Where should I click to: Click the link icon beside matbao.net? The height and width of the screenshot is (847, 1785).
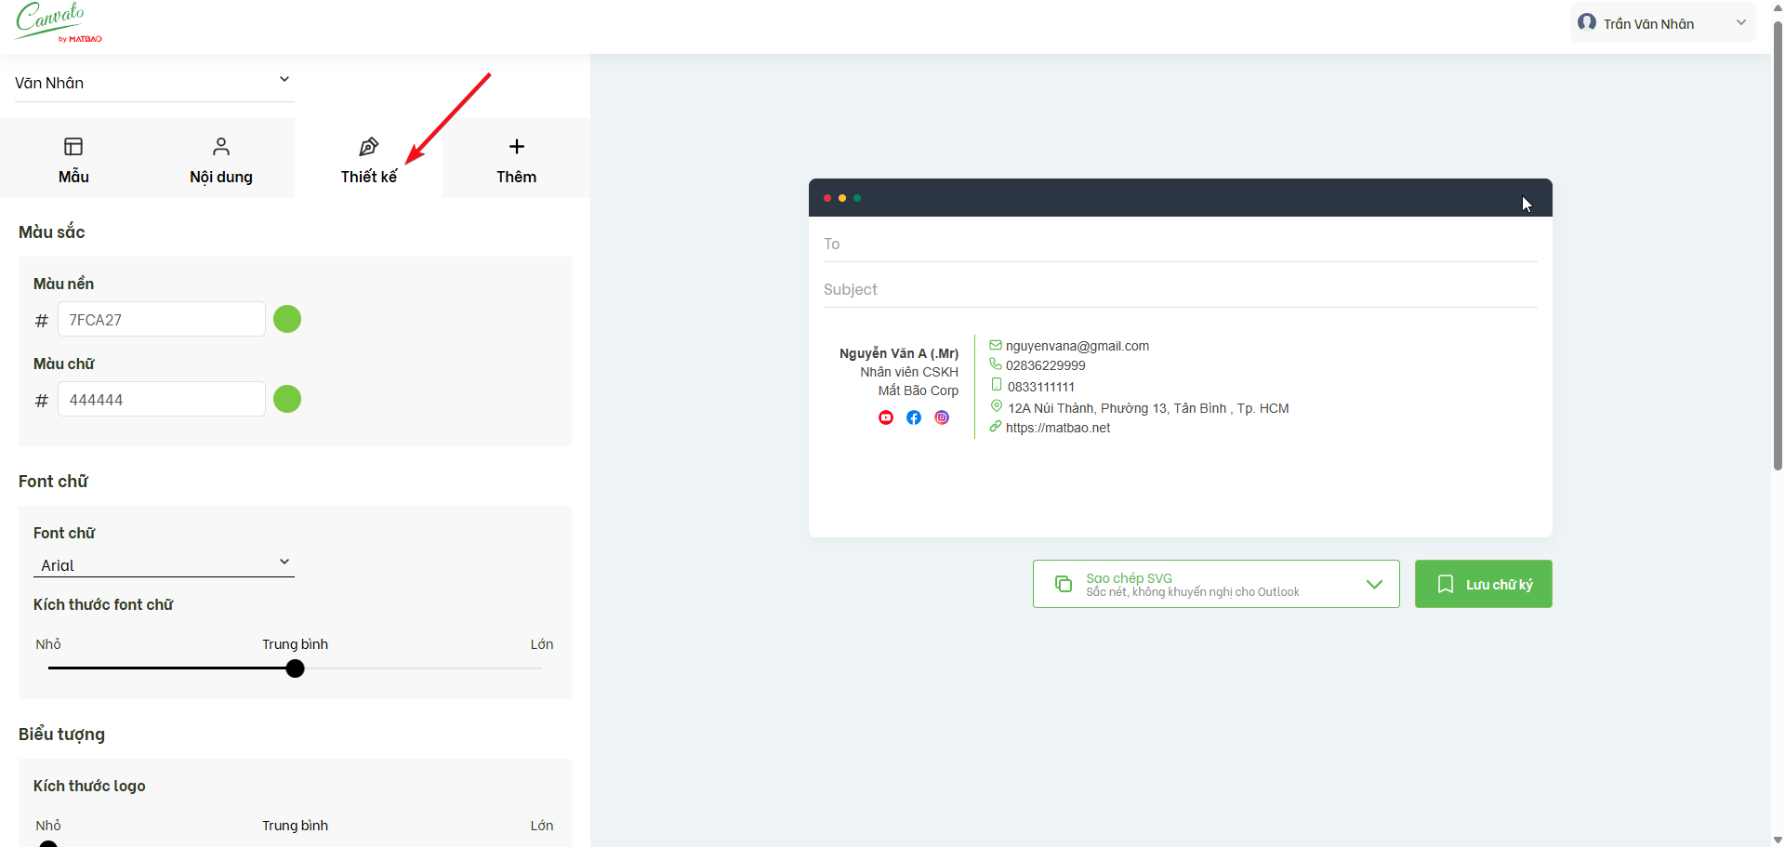[996, 427]
